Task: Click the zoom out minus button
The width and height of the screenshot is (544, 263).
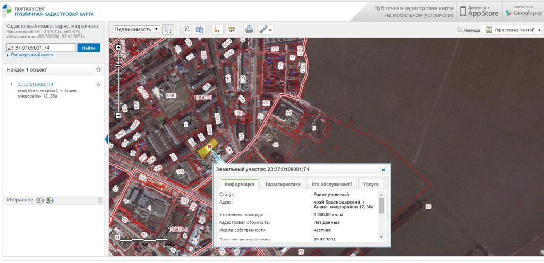Action: 118,115
